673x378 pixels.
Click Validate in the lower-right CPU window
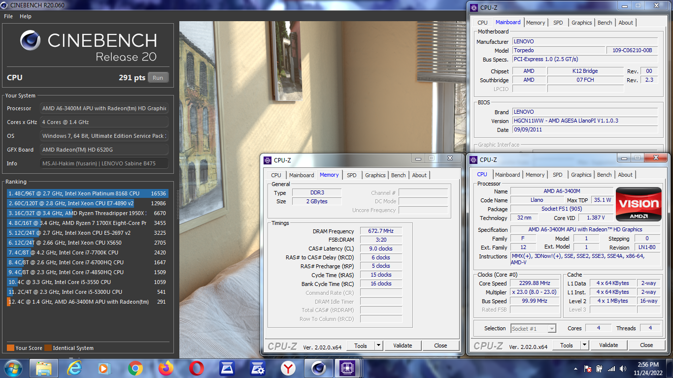[x=608, y=345]
